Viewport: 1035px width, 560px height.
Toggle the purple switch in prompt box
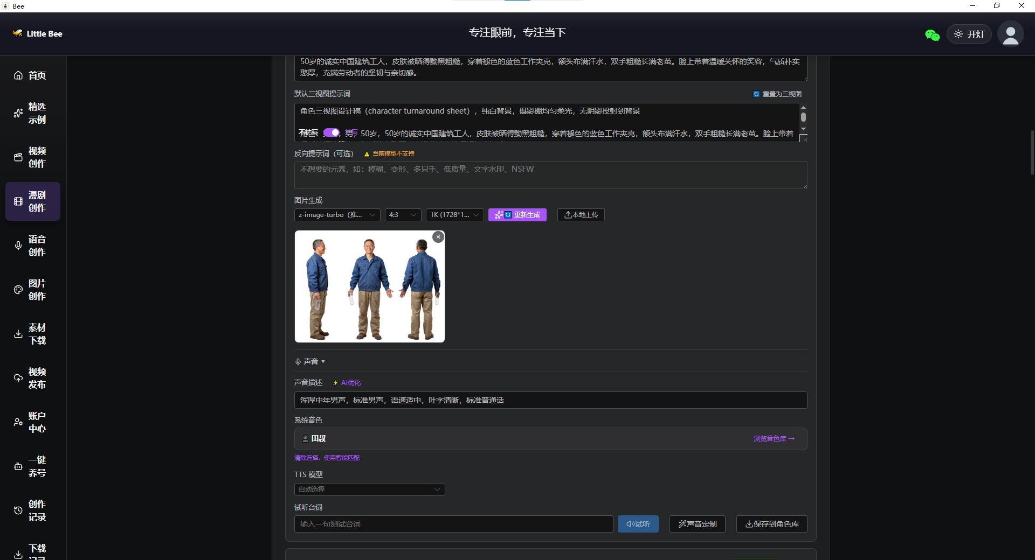[x=331, y=132]
